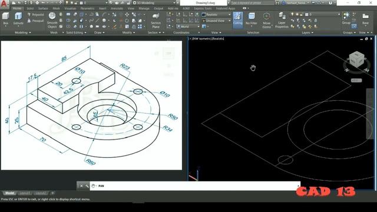Add a new layout with plus button
Screen dimensions: 377x212
coord(52,193)
